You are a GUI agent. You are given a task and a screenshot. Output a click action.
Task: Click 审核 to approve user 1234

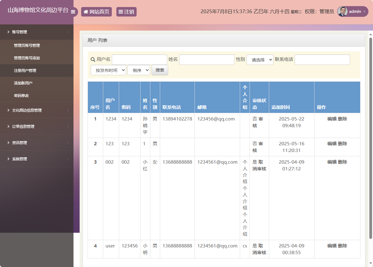tap(259, 122)
